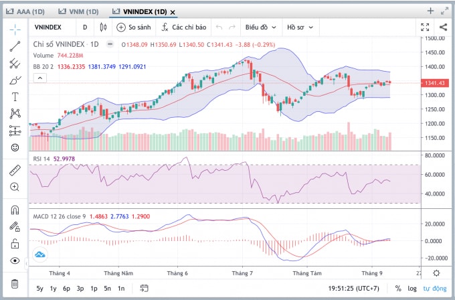Viewport: 455px width, 300px height.
Task: Open the candlestick chart style selector
Action: pyautogui.click(x=103, y=27)
